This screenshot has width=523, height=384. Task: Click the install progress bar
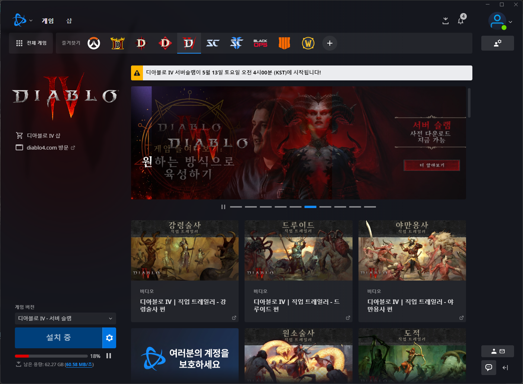pos(51,356)
